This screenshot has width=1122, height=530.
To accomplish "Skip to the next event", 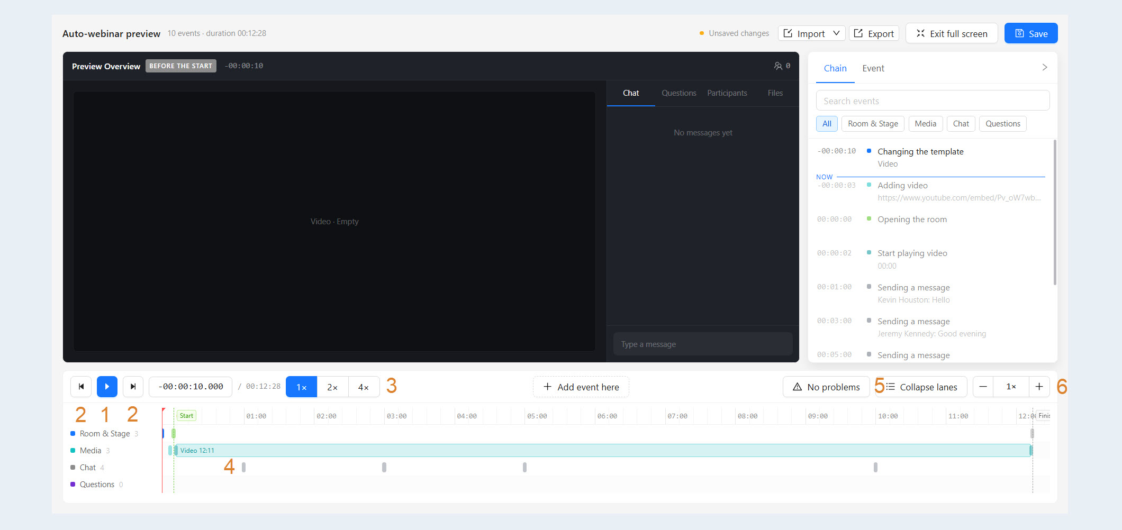I will (133, 387).
